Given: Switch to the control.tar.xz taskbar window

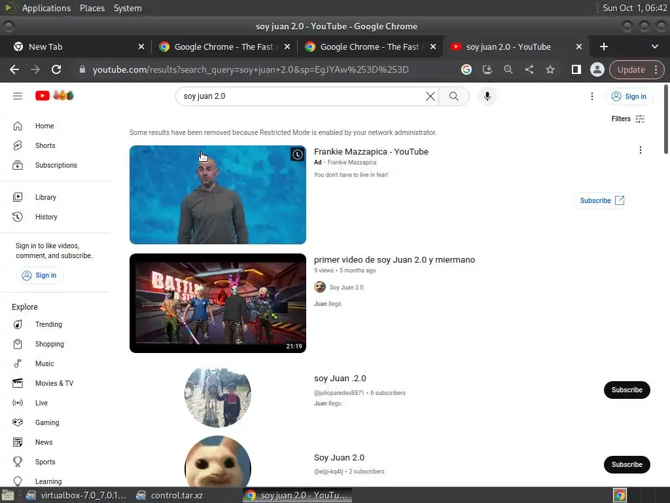Looking at the screenshot, I should coord(169,495).
